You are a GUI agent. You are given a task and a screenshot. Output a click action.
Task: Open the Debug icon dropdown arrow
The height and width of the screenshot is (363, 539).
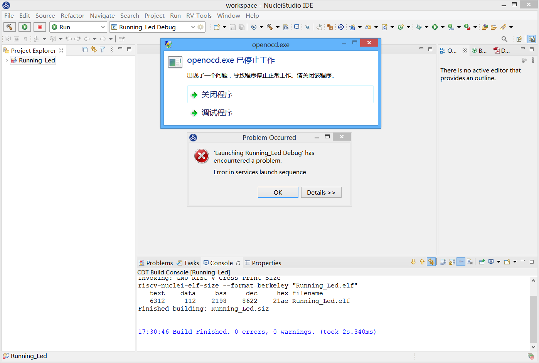(x=426, y=27)
